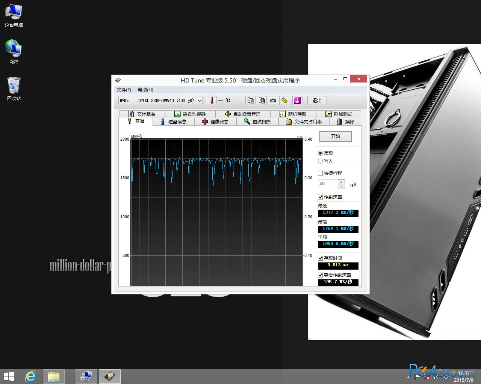Screen dimensions: 481x384
Task: Maximize the HD Tune window
Action: [x=345, y=79]
